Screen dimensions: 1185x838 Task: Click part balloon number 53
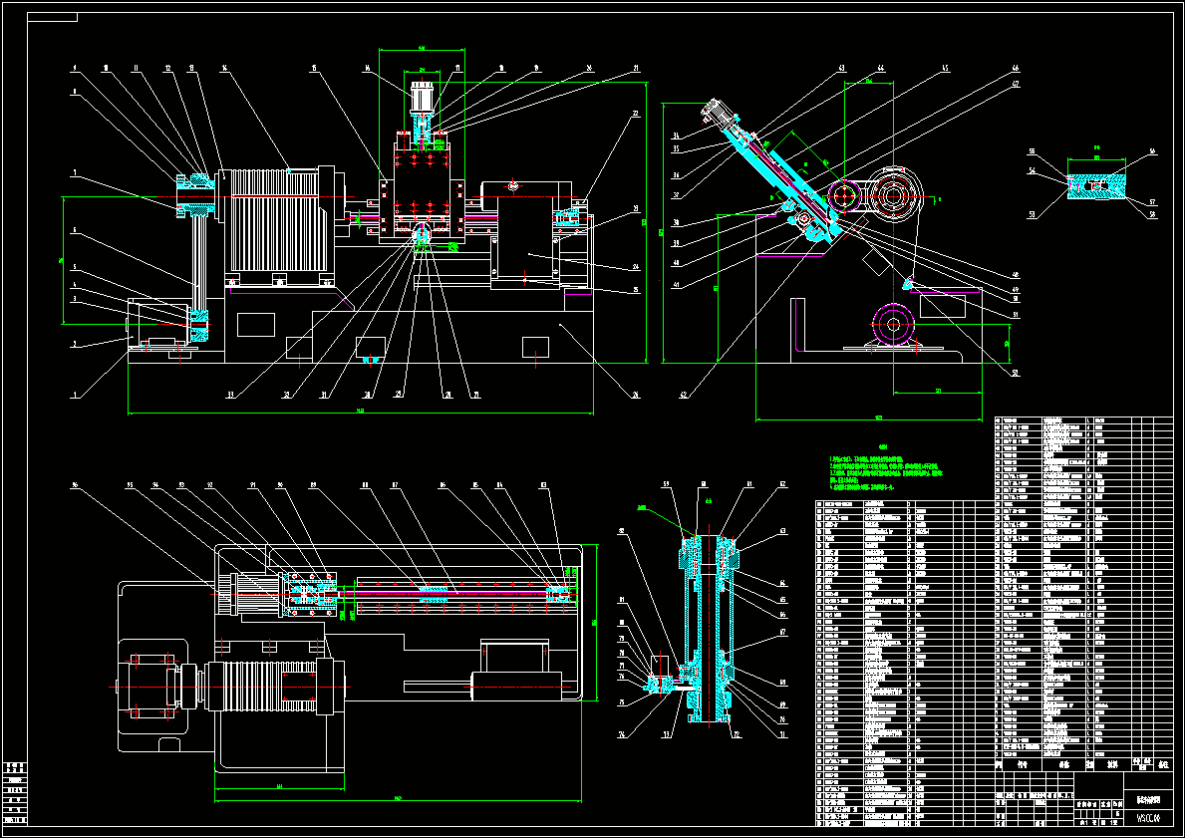(1032, 215)
